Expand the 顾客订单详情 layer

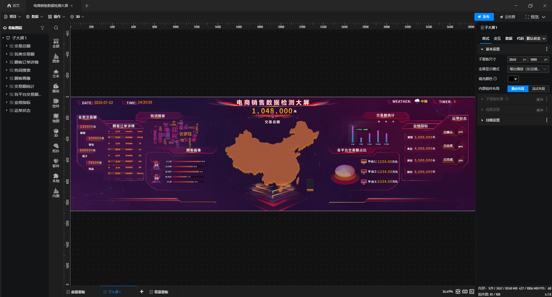pyautogui.click(x=7, y=62)
